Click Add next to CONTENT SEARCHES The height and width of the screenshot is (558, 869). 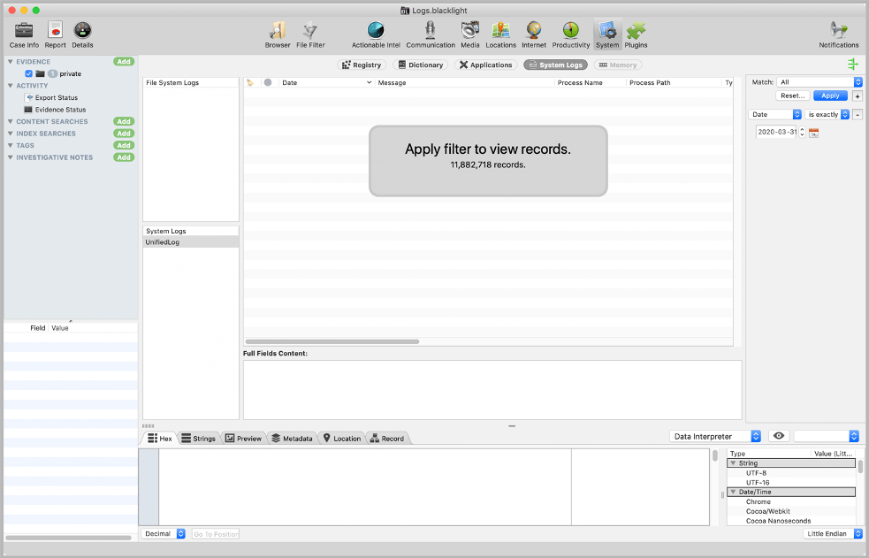[124, 121]
